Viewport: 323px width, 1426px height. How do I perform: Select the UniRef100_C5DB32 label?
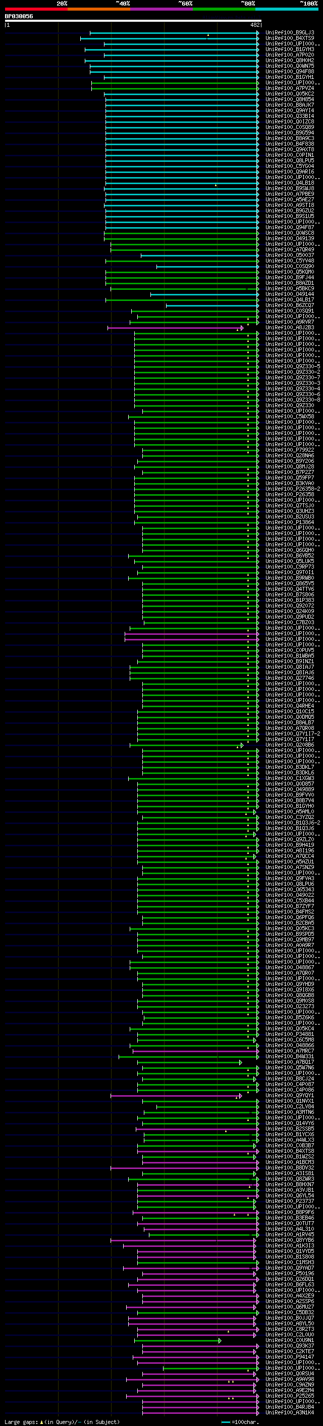pyautogui.click(x=289, y=1313)
